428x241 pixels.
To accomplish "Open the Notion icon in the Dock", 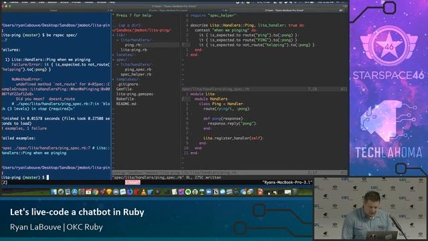I will click(215, 192).
